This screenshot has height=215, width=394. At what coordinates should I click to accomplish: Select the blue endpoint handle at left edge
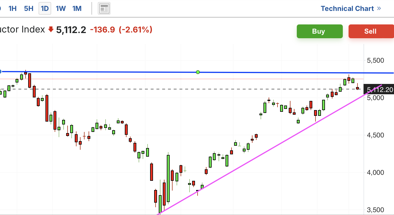coord(1,72)
